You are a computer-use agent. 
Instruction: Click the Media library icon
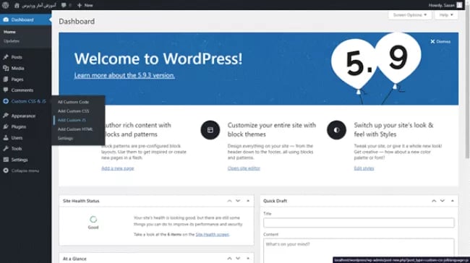pyautogui.click(x=6, y=69)
